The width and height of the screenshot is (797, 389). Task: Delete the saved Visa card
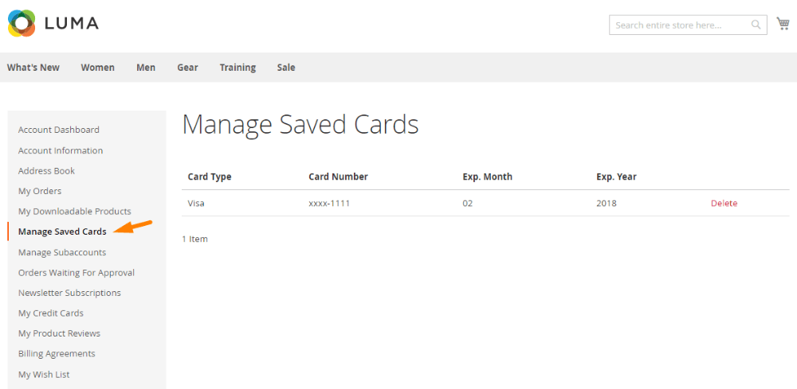724,204
